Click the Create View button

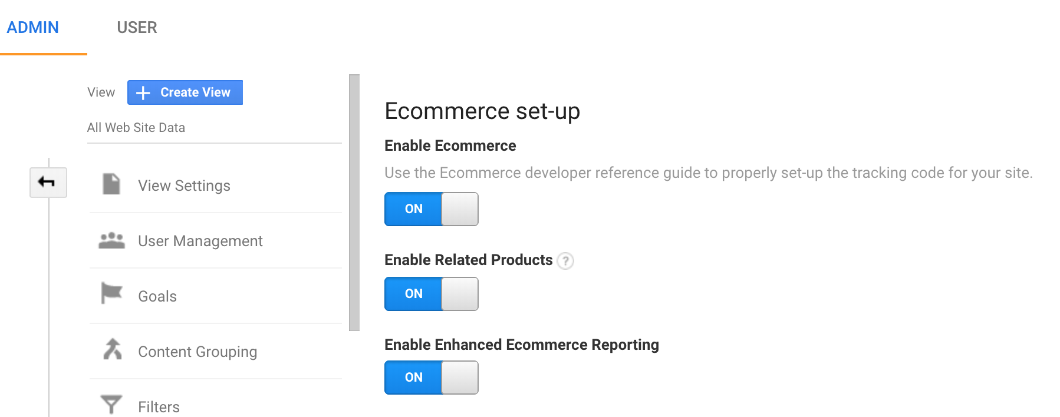click(185, 92)
